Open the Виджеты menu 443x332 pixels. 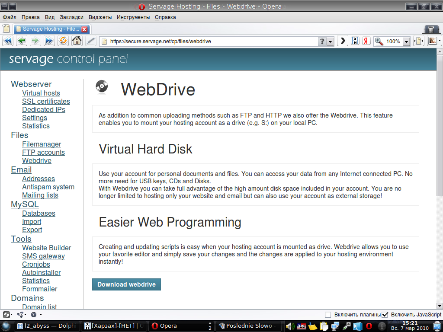coord(100,17)
